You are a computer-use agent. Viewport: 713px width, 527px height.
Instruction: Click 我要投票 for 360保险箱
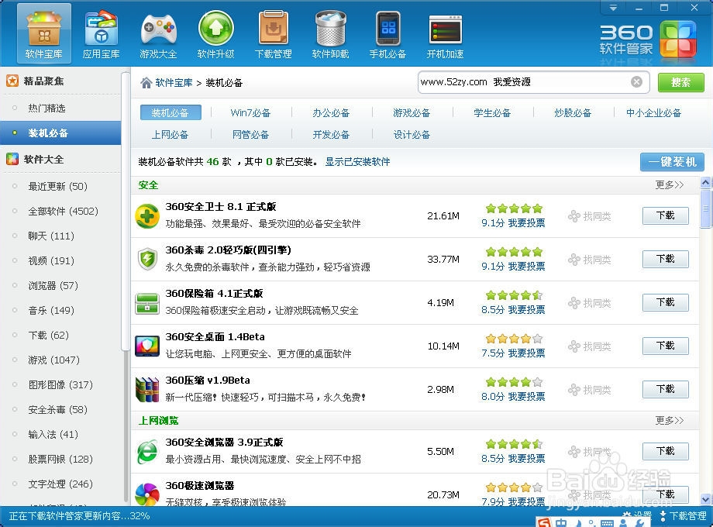(526, 310)
